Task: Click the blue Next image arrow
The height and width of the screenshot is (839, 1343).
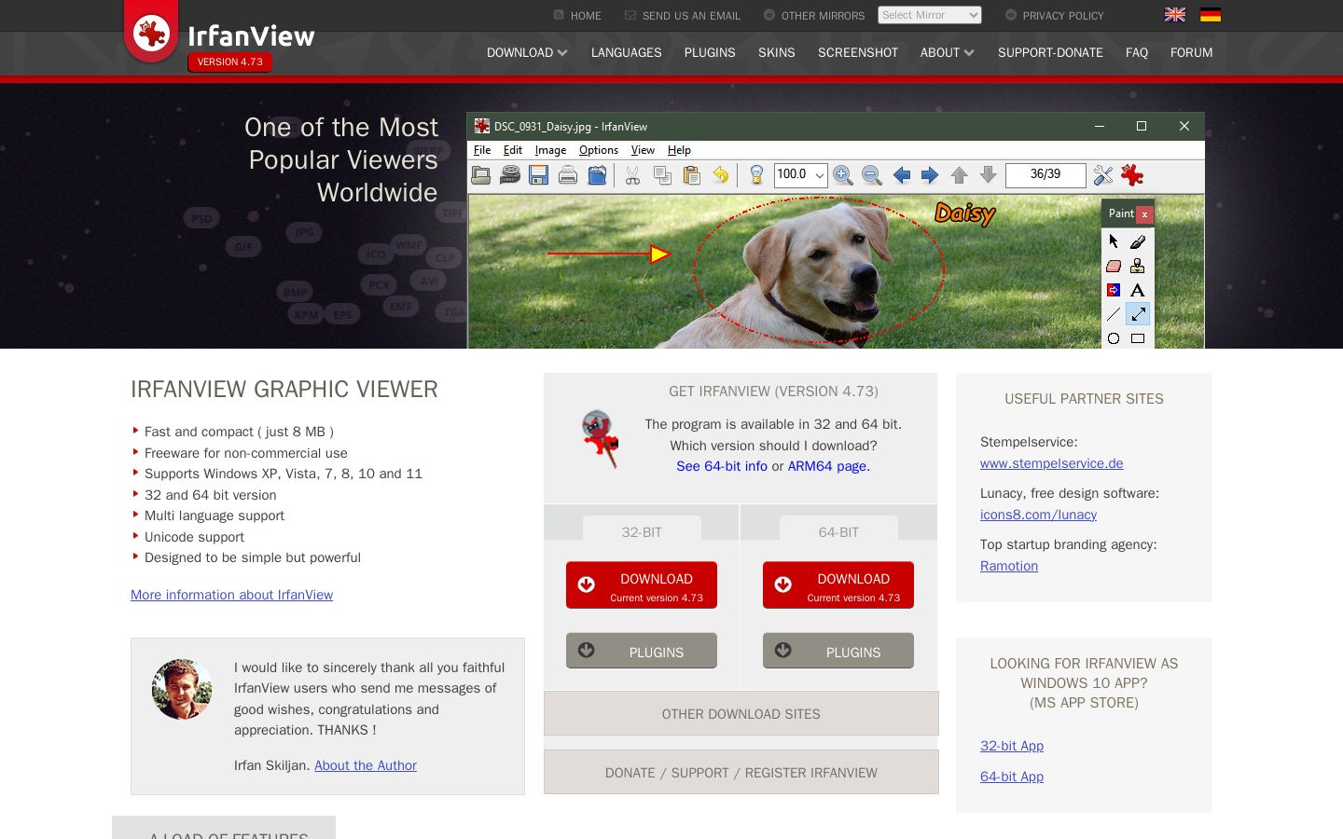Action: (930, 175)
